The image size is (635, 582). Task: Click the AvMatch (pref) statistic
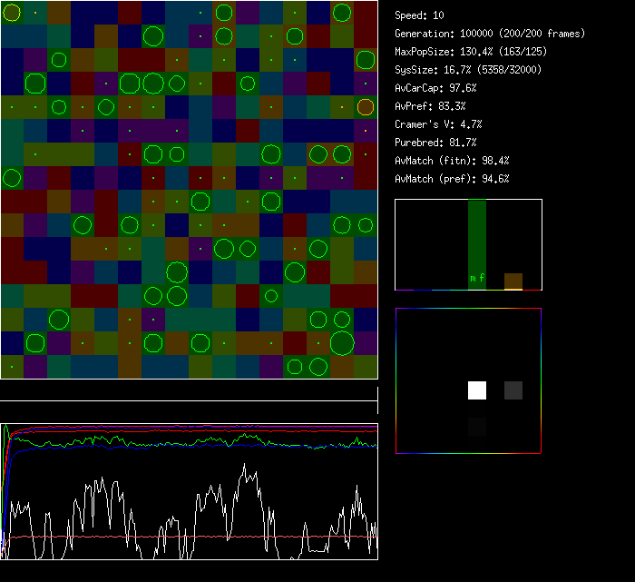click(x=452, y=179)
